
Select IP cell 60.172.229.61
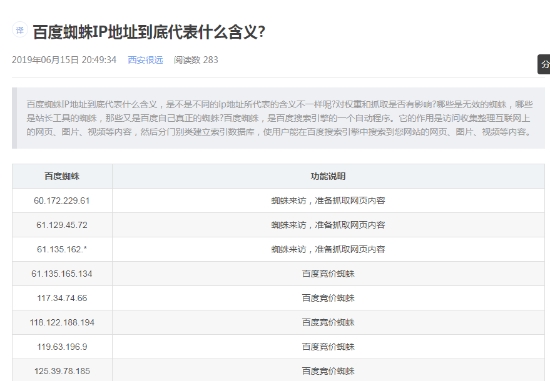point(62,200)
